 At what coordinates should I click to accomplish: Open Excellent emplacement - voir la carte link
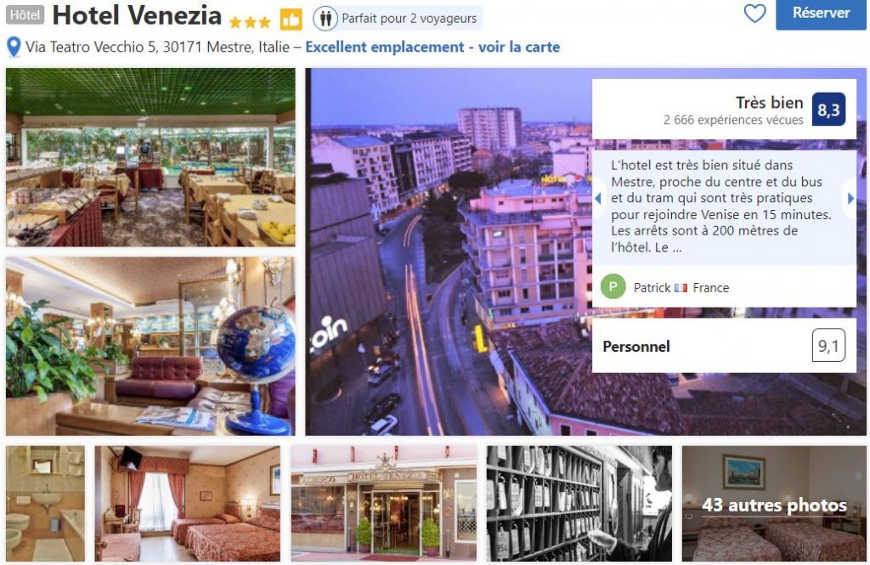[x=432, y=48]
